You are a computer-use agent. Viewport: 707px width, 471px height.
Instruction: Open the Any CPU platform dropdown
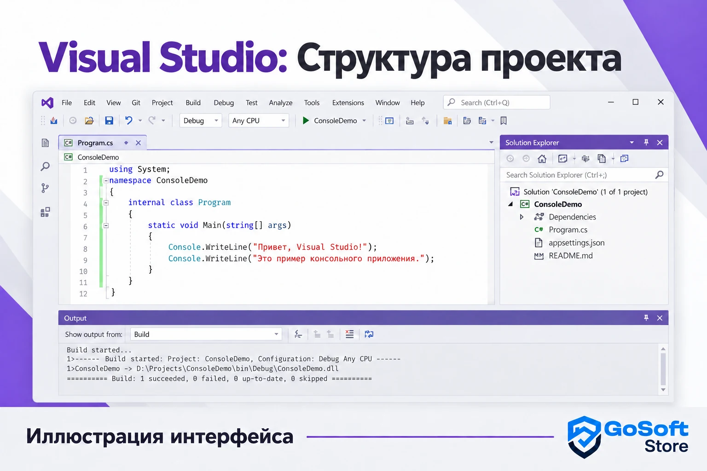click(x=259, y=121)
